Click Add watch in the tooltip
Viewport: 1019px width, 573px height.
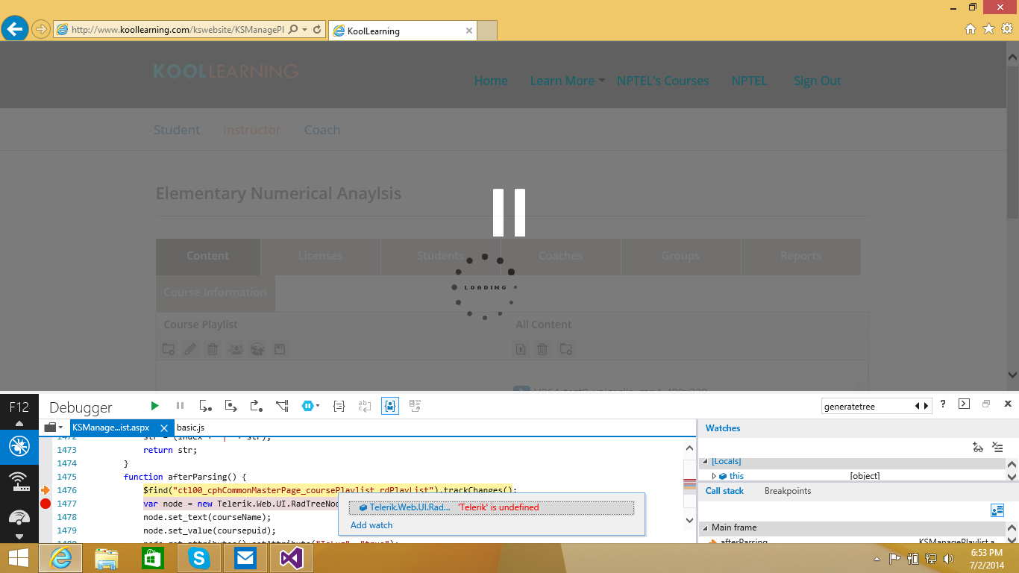(x=371, y=525)
